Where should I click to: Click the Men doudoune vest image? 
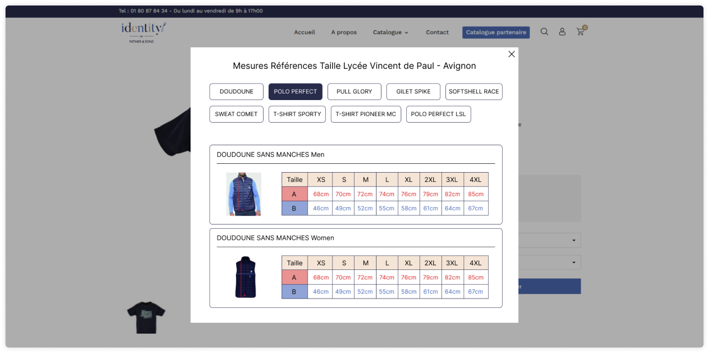[243, 194]
